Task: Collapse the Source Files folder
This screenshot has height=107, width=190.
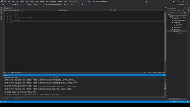Action: pos(170,29)
